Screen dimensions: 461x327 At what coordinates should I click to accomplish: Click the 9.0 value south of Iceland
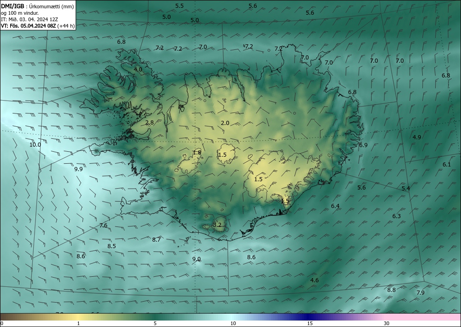click(196, 259)
